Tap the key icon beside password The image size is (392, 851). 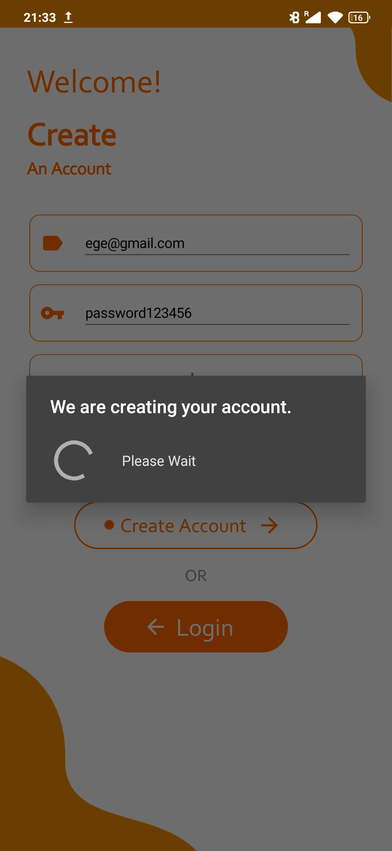[x=53, y=313]
